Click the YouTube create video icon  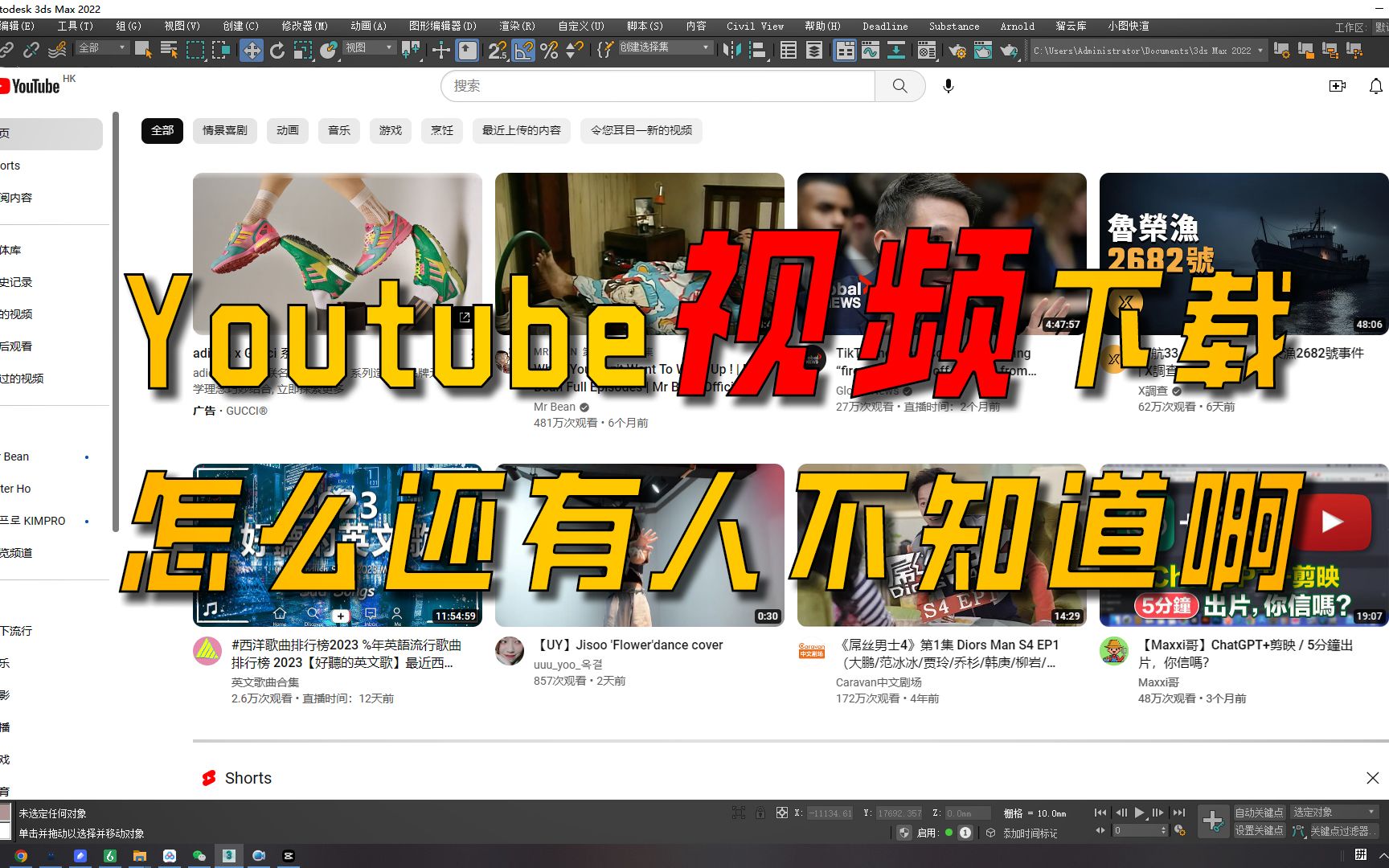(x=1338, y=86)
